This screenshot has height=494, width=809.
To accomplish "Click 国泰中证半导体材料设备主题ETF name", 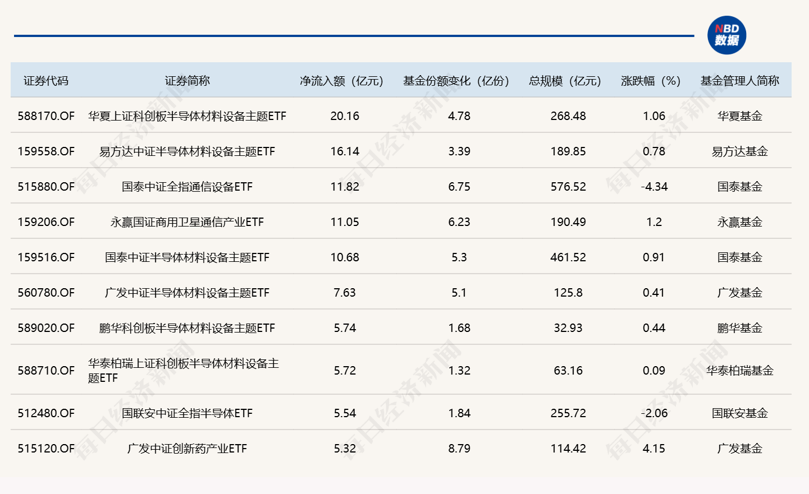I will click(x=187, y=257).
